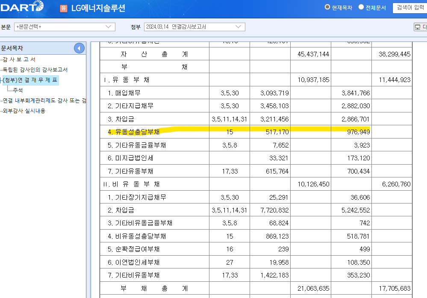The image size is (427, 298).
Task: Click 부채총계 prior value 17,705,683
Action: coord(395,288)
